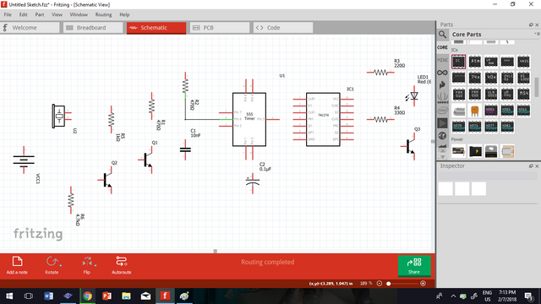Select the Arduino parts bin icon
The width and height of the screenshot is (541, 304).
pyautogui.click(x=442, y=73)
